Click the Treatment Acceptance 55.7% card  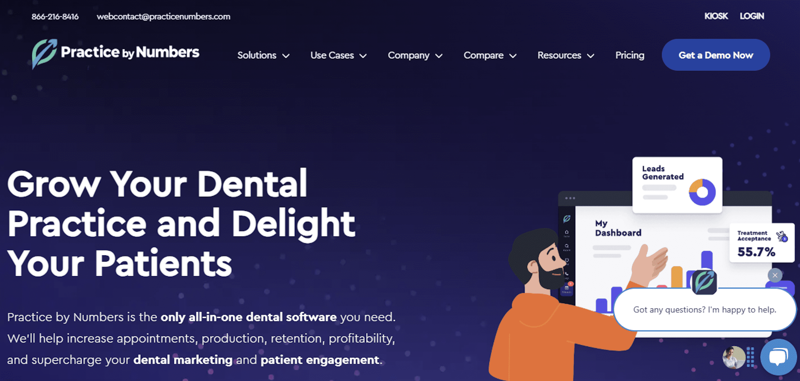click(761, 243)
